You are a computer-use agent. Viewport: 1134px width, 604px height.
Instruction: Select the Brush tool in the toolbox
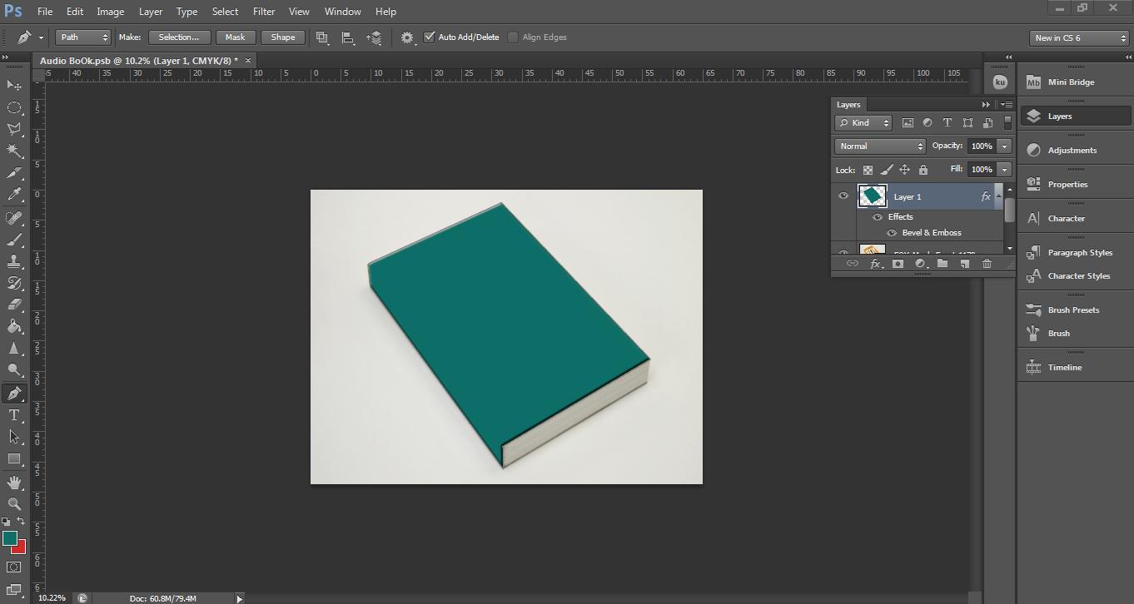[x=14, y=240]
